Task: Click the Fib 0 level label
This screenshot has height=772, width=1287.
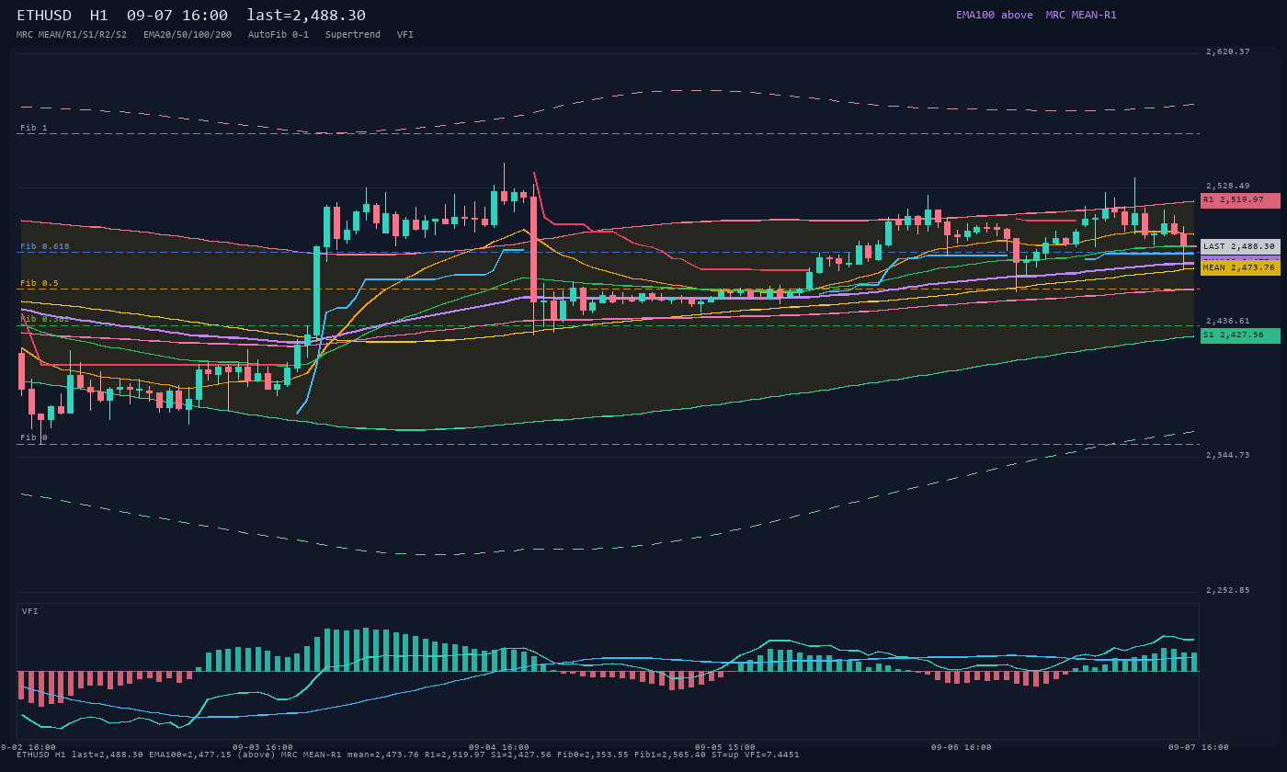Action: coord(34,437)
